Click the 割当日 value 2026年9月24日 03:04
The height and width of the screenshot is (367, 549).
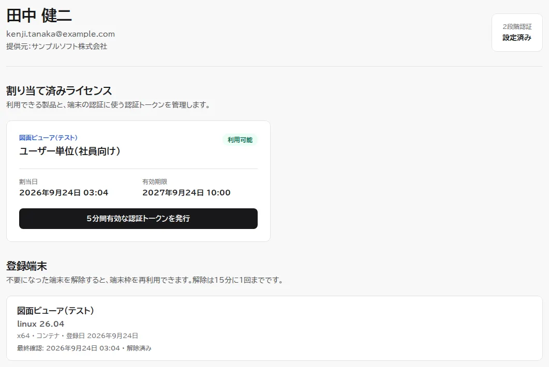(64, 193)
